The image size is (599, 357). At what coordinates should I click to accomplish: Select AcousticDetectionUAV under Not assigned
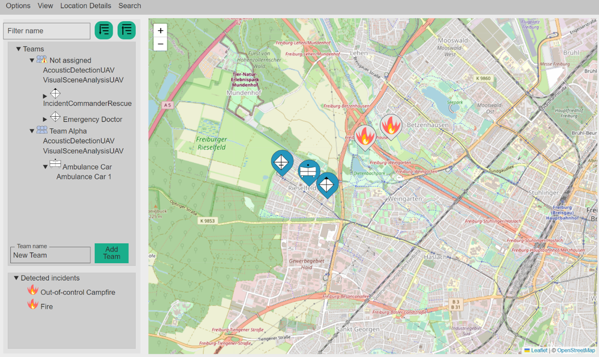click(x=79, y=70)
